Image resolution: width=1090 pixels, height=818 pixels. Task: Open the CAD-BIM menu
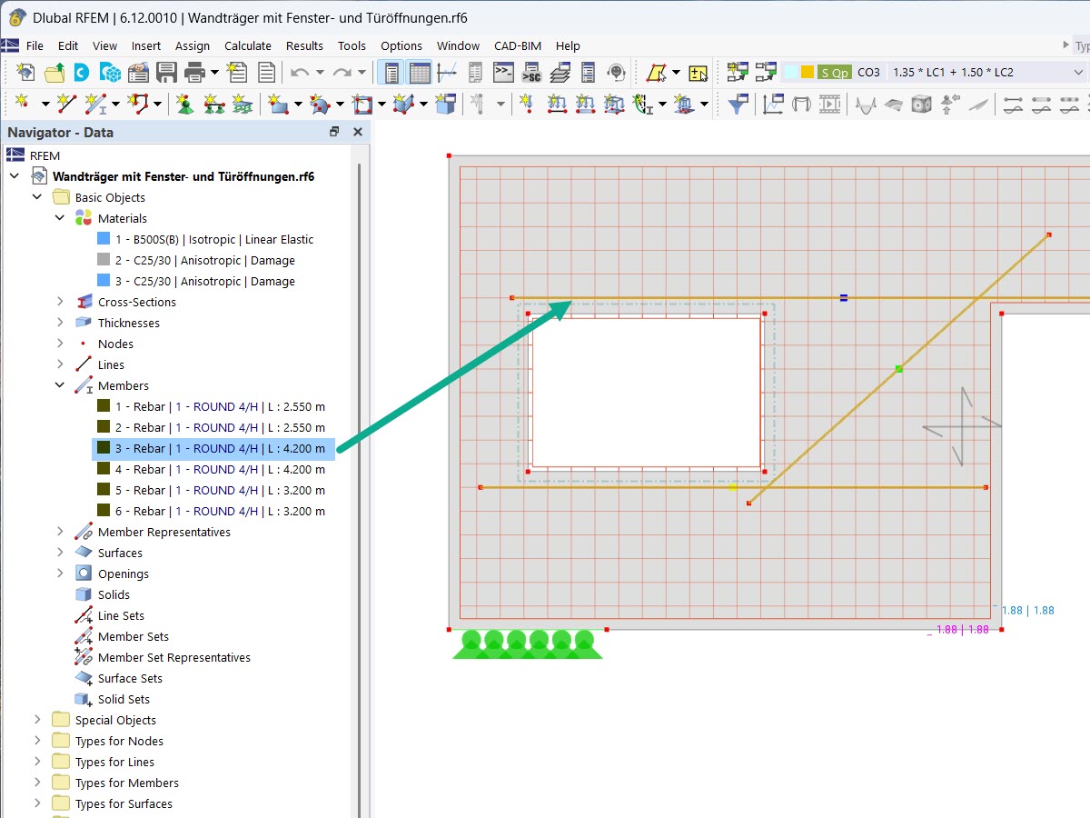518,45
